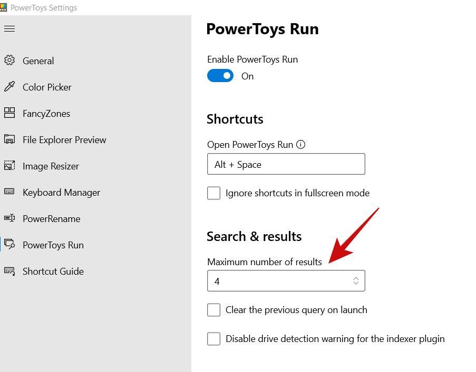Click the PowerToys app icon in title bar
The image size is (476, 372).
(x=3, y=7)
